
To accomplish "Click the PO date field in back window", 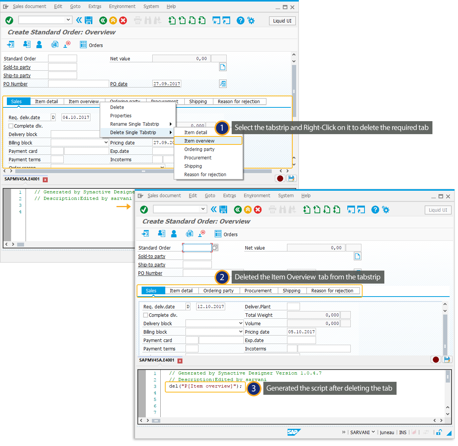I will point(166,84).
